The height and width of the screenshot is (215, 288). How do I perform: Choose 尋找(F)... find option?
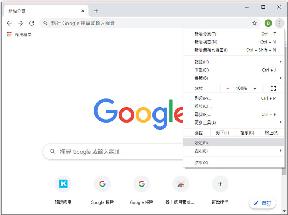coord(233,114)
